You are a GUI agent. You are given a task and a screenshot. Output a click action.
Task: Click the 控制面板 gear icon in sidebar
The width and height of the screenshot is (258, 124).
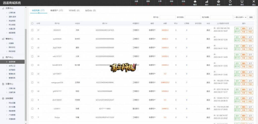(x=3, y=98)
